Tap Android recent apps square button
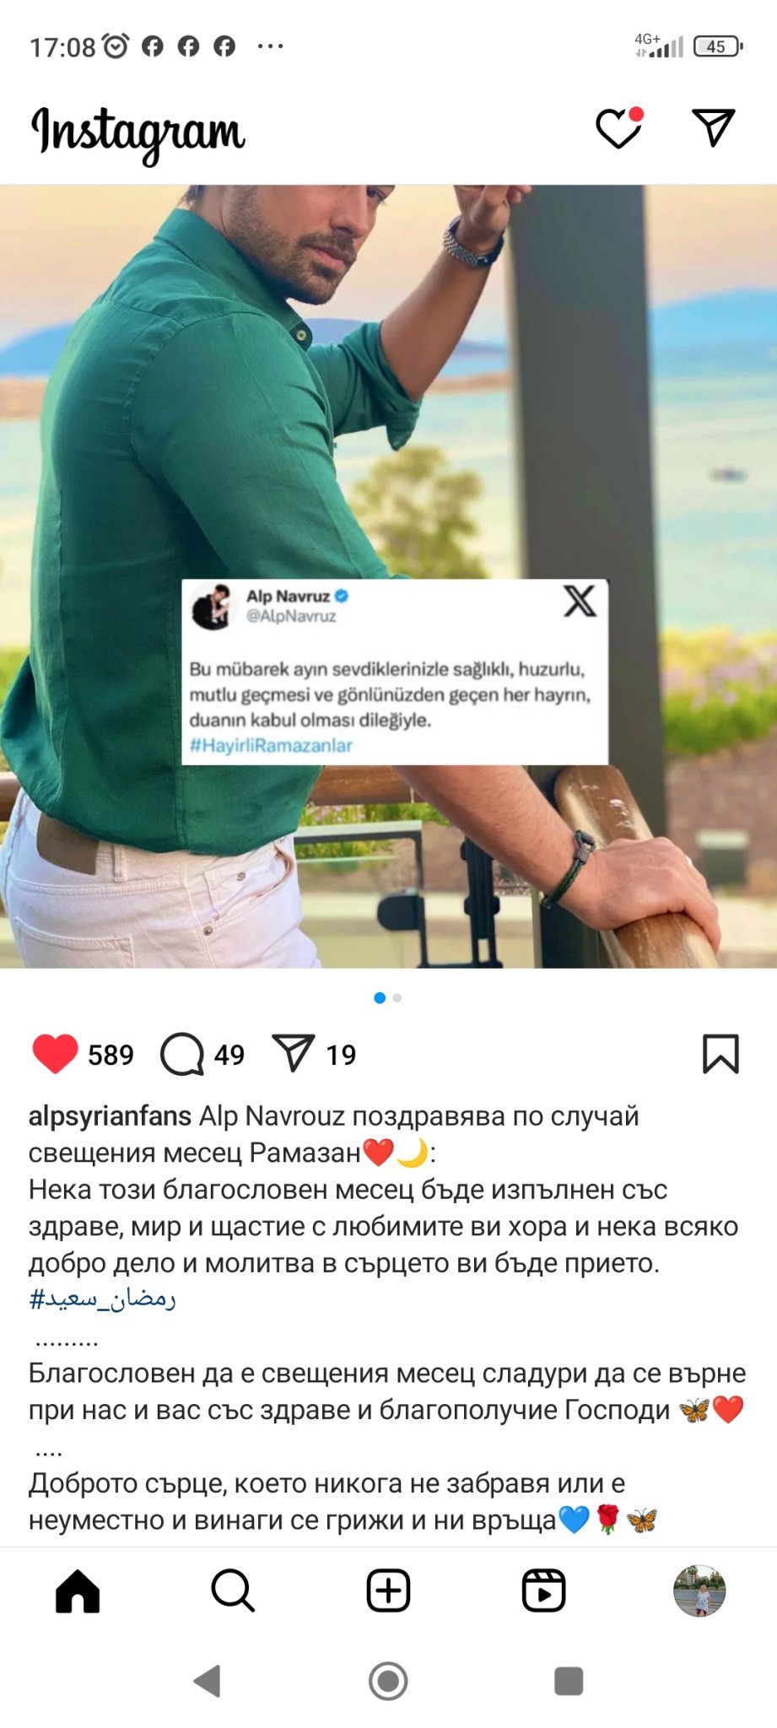Viewport: 777px width, 1728px height. click(569, 1681)
